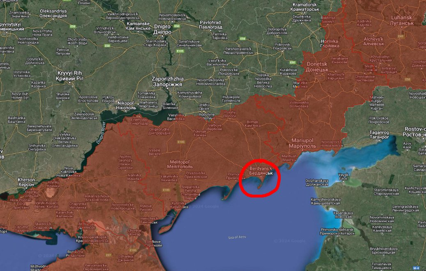Click the Kryvyi Rih city label

[x=69, y=76]
